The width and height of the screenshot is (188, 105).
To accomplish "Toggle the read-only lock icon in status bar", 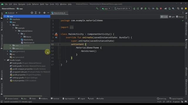I will tap(182, 101).
